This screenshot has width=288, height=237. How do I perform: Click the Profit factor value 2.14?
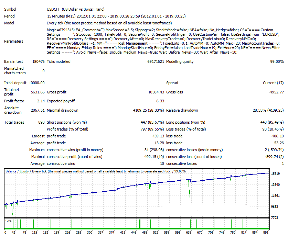tap(41, 101)
